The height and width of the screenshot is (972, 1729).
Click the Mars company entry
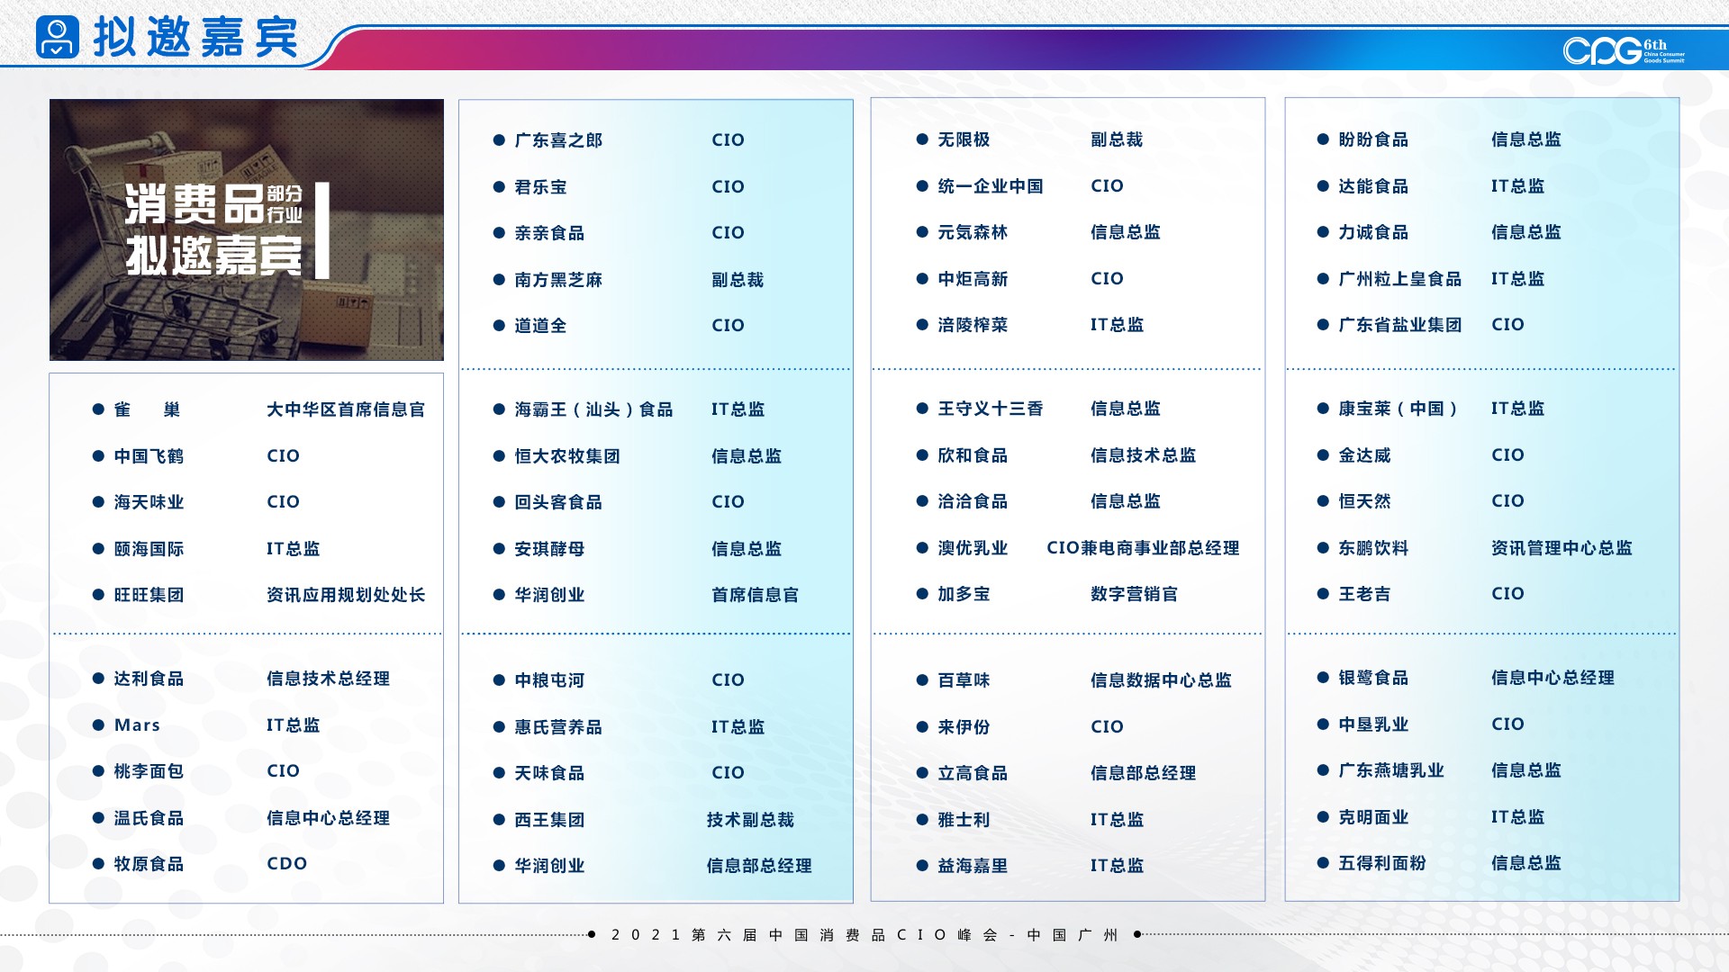[137, 725]
